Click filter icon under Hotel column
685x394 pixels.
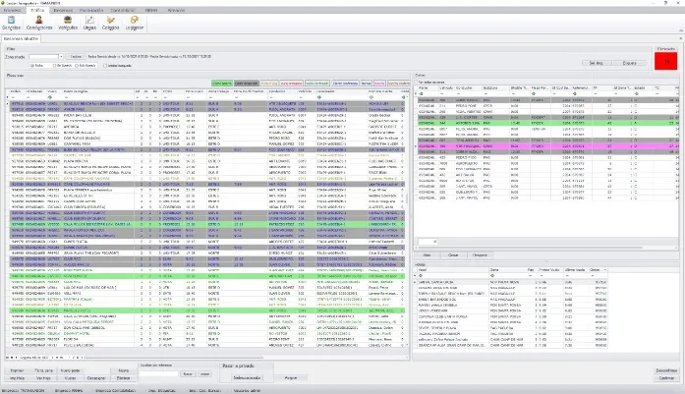click(422, 276)
